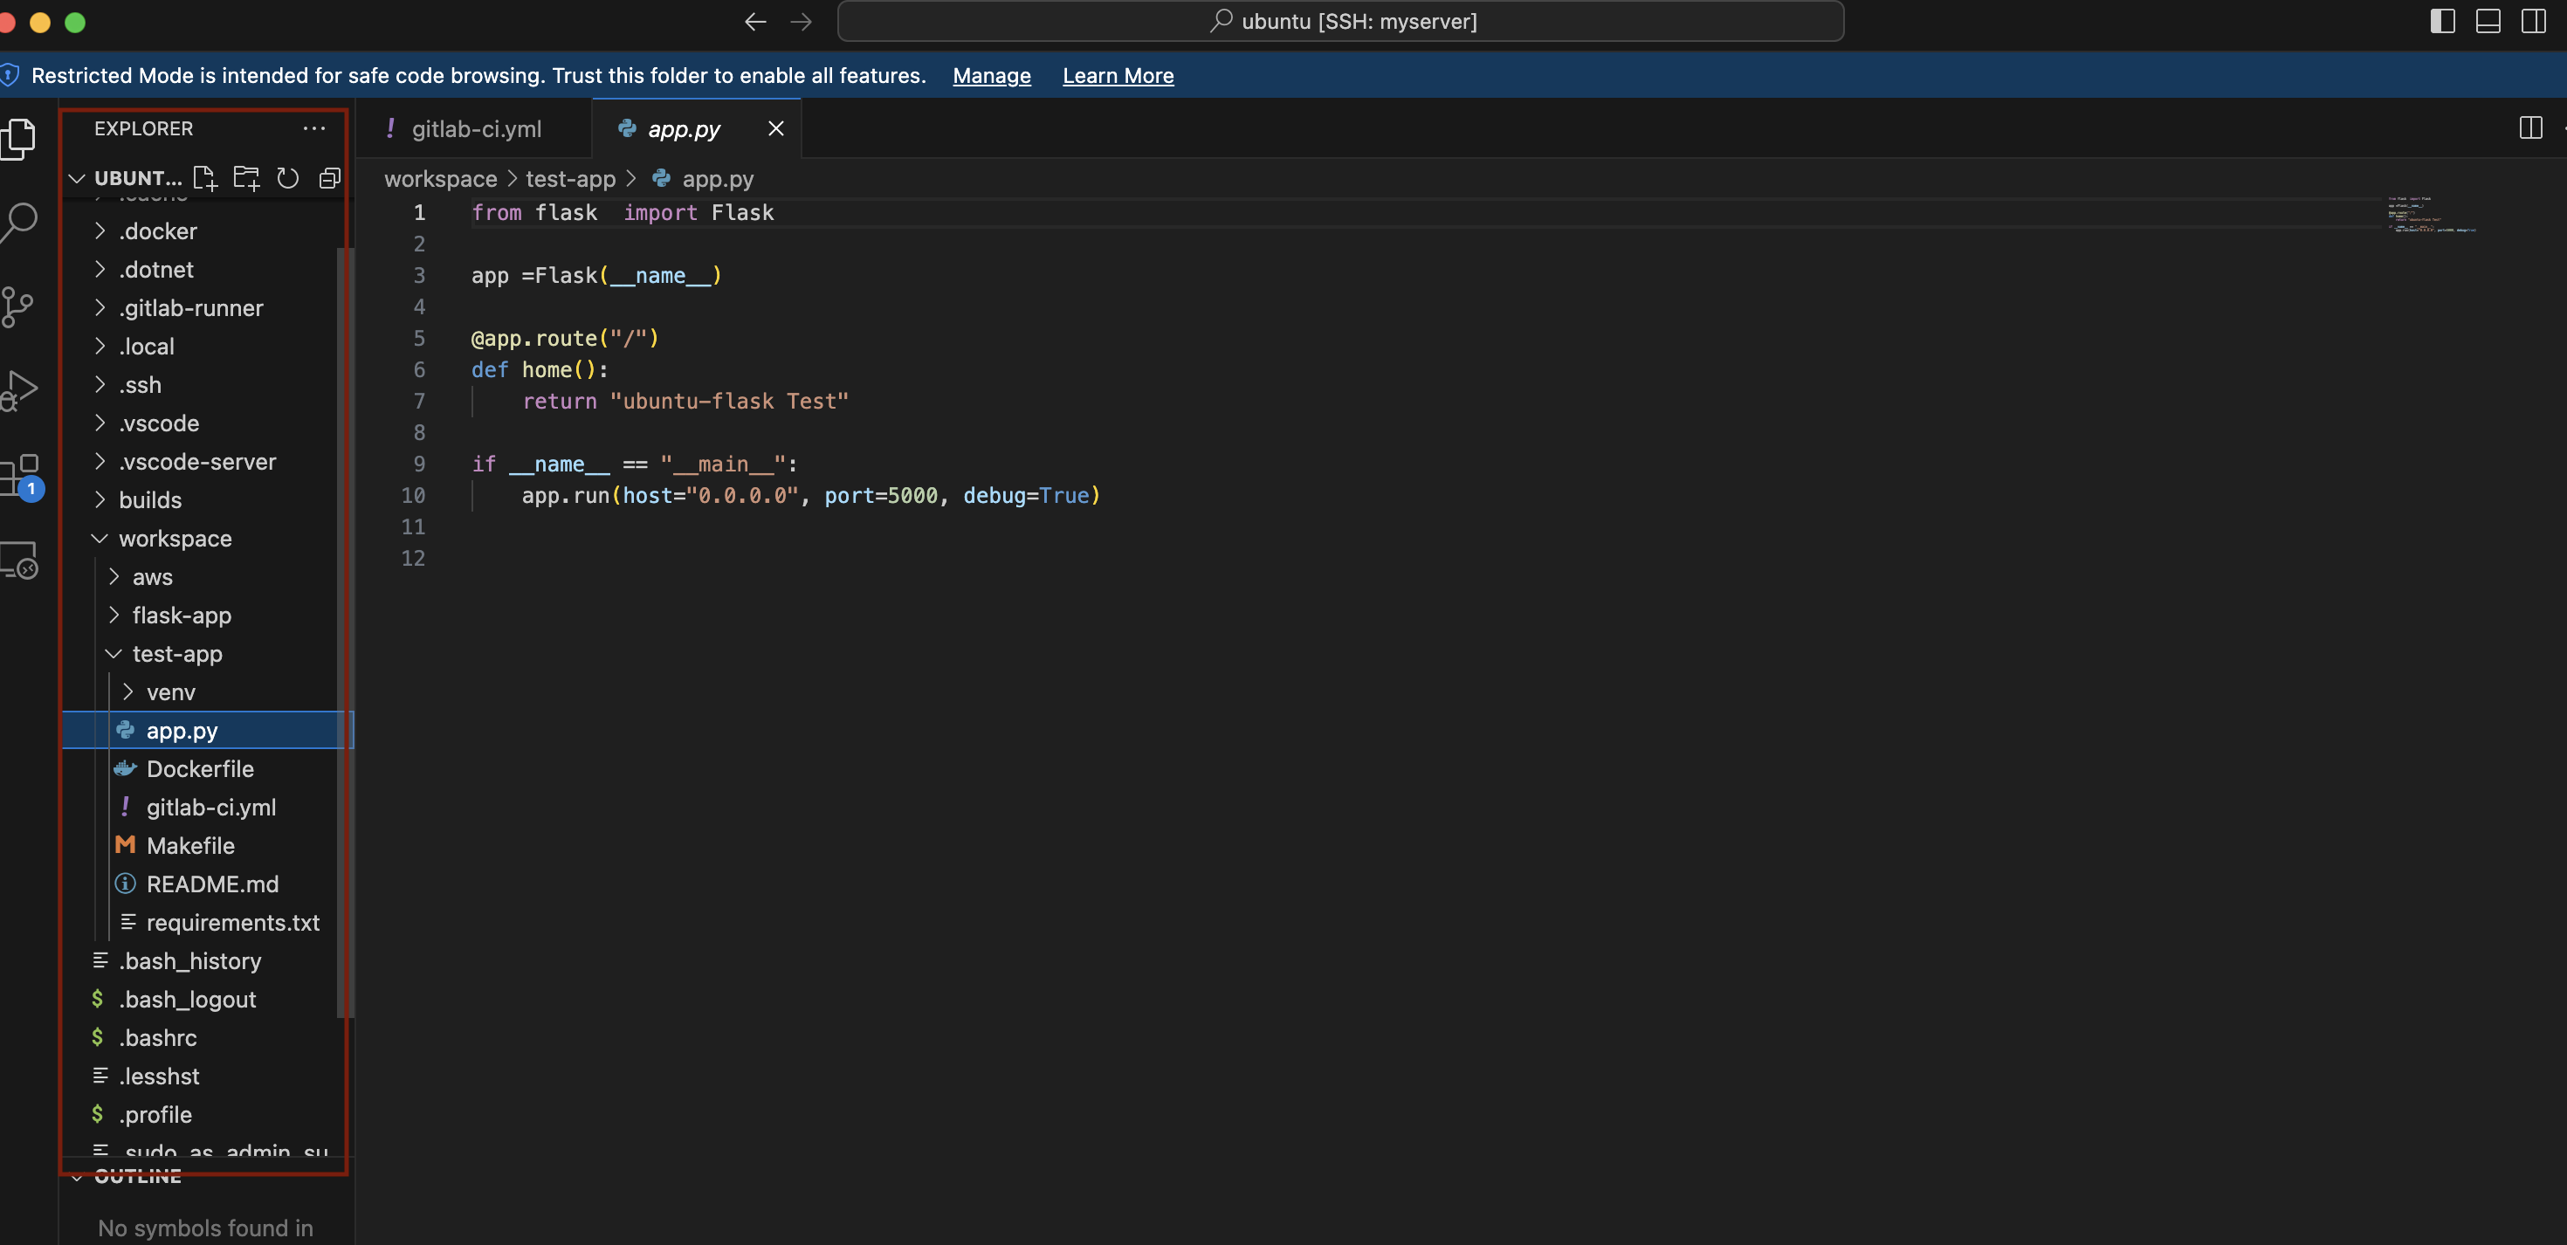Viewport: 2567px width, 1245px height.
Task: Click Manage link in Restricted Mode banner
Action: coord(990,76)
